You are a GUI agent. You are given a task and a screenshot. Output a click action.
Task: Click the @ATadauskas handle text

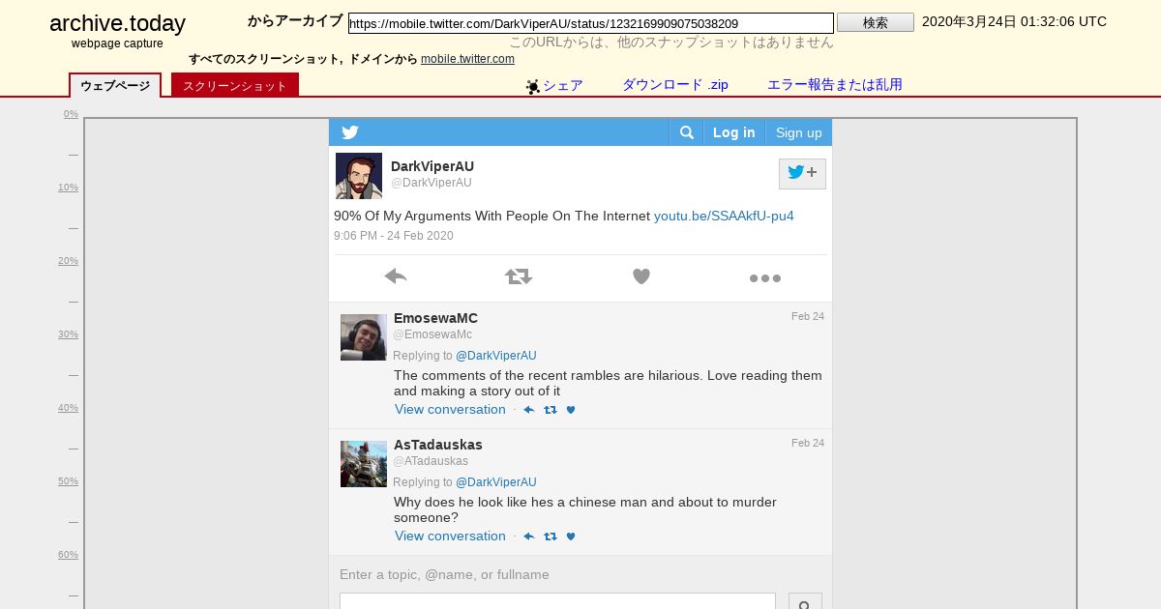(431, 461)
